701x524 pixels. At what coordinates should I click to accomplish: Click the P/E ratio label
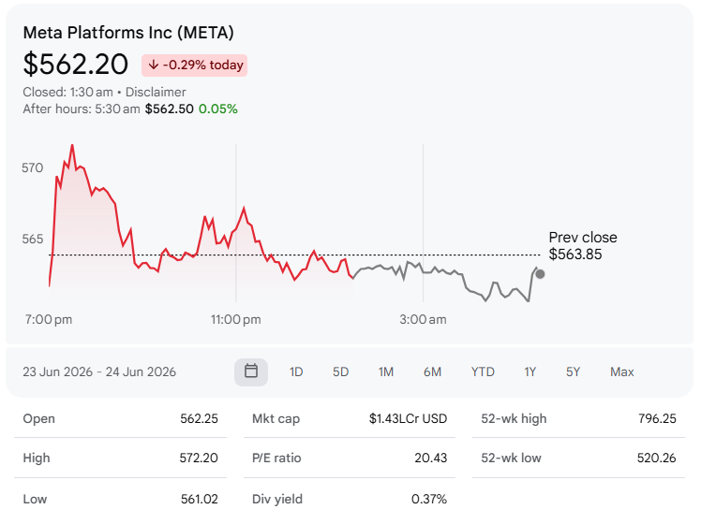tap(276, 458)
